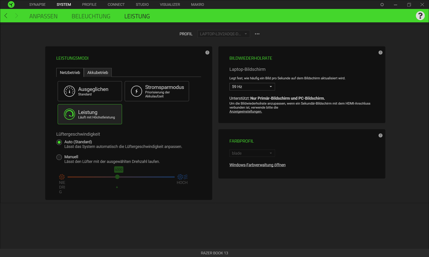Open the PROFIL dropdown
The width and height of the screenshot is (429, 257).
click(223, 34)
